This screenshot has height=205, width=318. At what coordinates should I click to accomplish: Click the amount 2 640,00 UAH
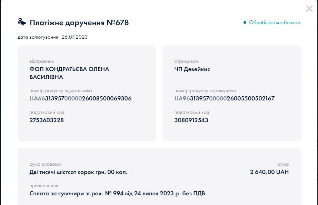point(269,172)
